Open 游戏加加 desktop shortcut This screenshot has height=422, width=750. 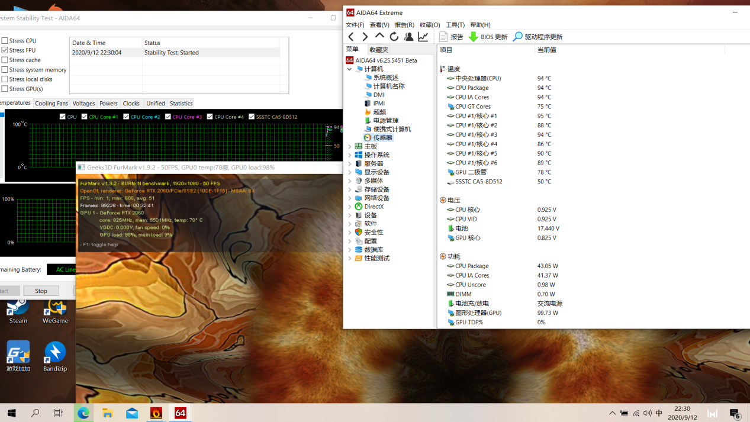click(18, 356)
